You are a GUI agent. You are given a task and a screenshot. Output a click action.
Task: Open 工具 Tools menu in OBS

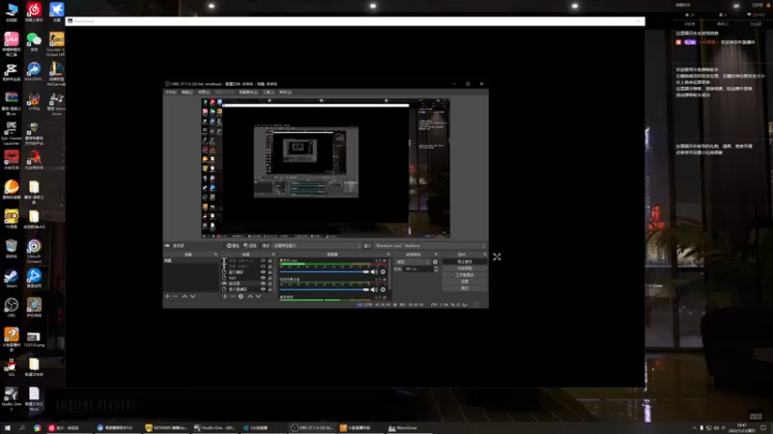click(268, 92)
